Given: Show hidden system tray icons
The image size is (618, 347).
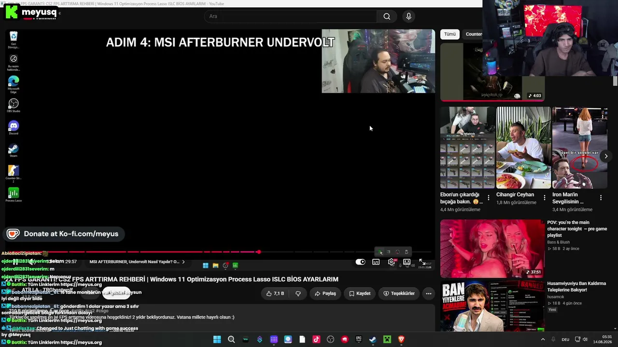Looking at the screenshot, I should click(x=543, y=339).
